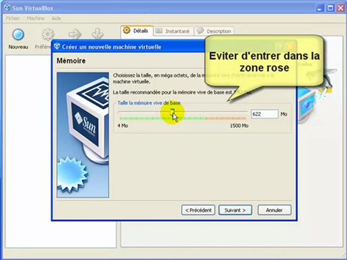
Task: Open the Fichier menu
Action: coord(13,18)
